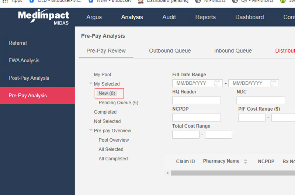Image resolution: width=295 pixels, height=195 pixels.
Task: Click the Claim ID column header
Action: pos(185,161)
